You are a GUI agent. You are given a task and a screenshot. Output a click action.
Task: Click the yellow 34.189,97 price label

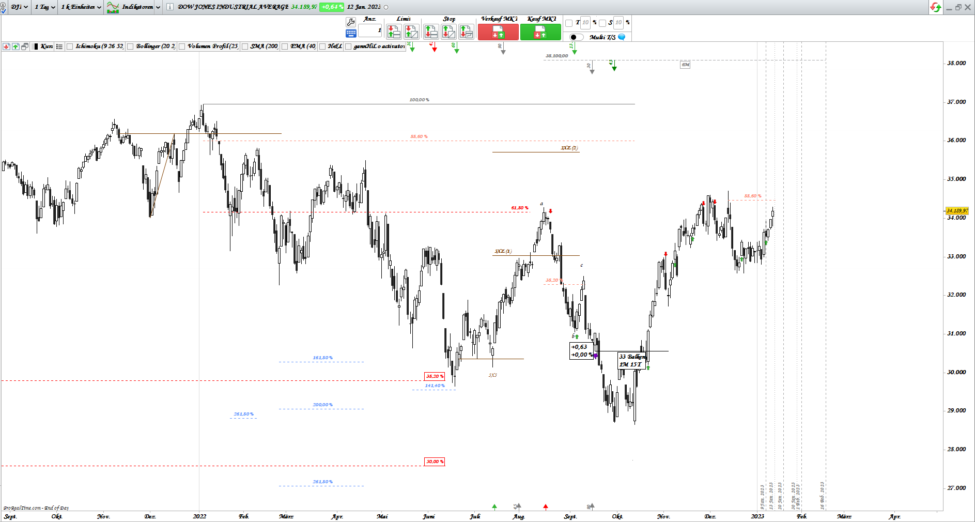pyautogui.click(x=957, y=211)
